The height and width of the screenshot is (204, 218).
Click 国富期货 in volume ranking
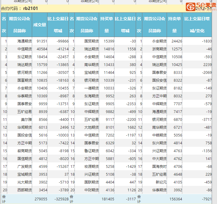click(25, 80)
